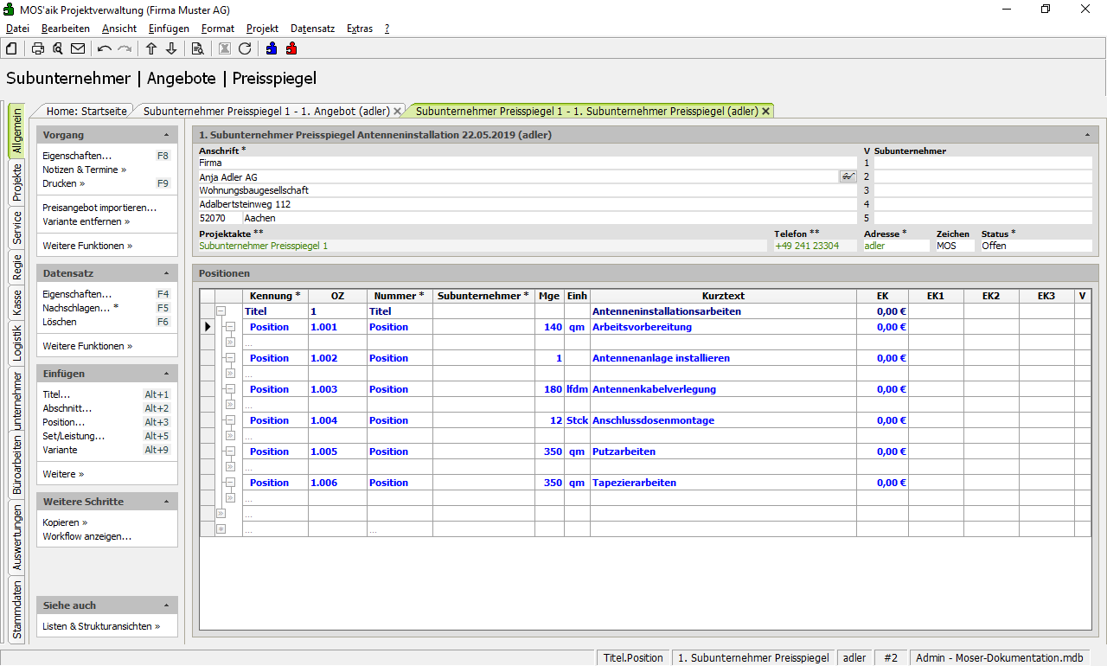The width and height of the screenshot is (1107, 666).
Task: Collapse the Einfügen panel section
Action: click(166, 374)
